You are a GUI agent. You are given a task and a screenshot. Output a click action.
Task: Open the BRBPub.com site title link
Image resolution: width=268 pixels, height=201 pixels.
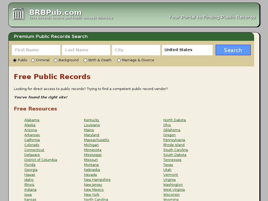coord(55,12)
